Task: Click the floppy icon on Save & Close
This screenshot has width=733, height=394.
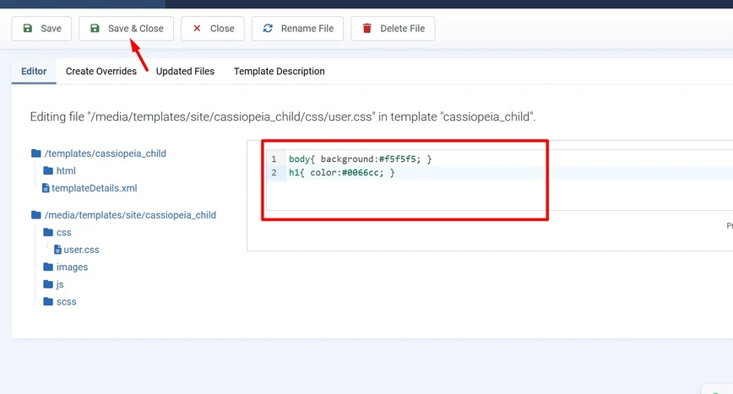Action: pos(95,29)
